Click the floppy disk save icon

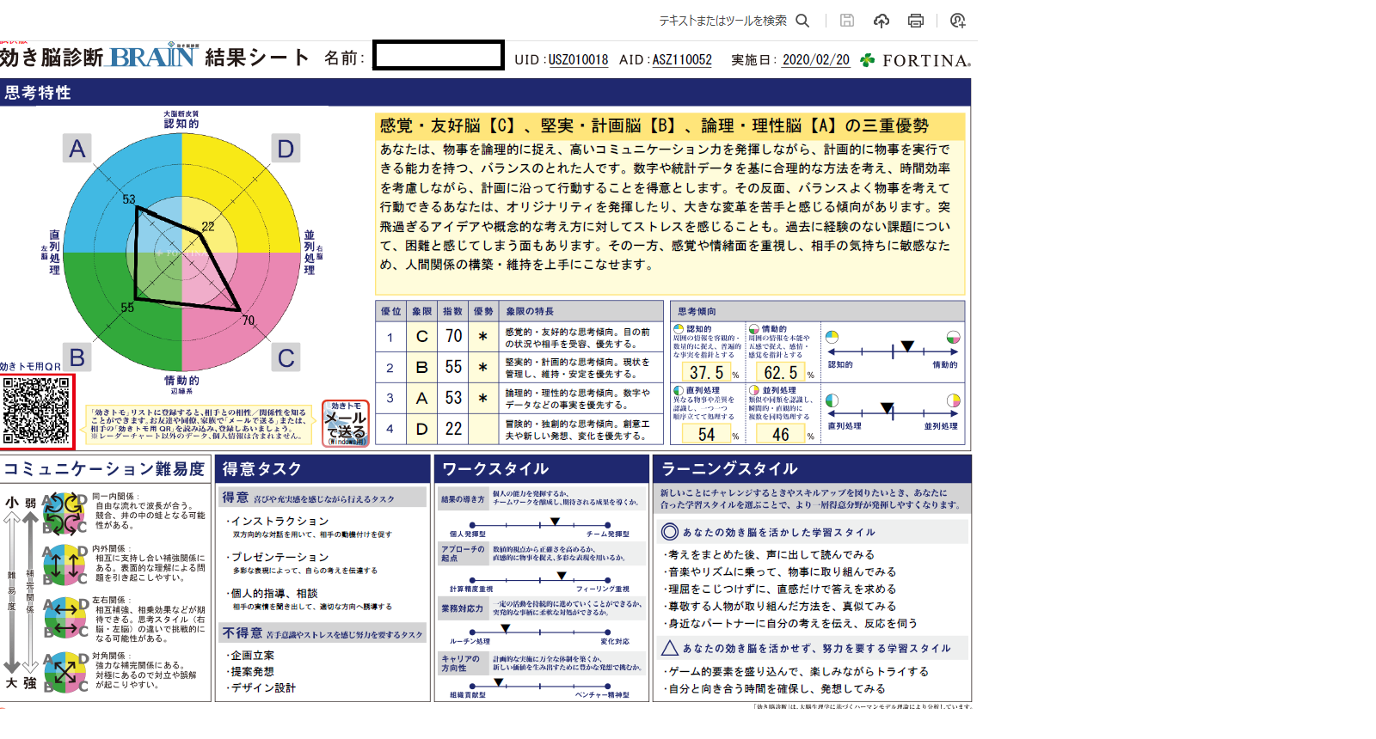point(847,21)
